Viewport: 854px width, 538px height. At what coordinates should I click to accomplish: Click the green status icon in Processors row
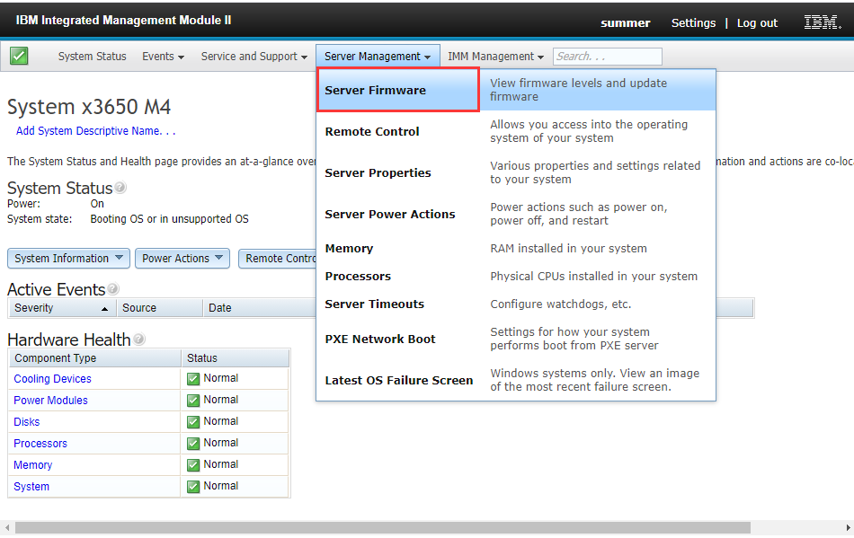pos(193,444)
